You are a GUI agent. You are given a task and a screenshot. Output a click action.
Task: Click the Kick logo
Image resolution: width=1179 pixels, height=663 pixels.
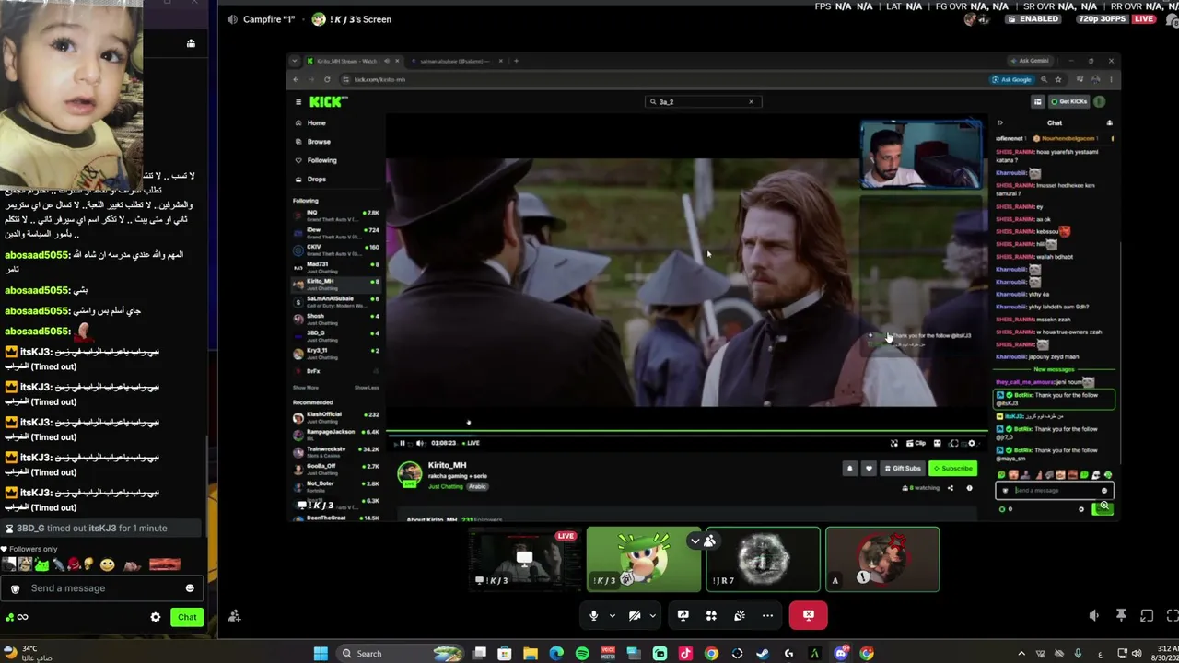pos(328,102)
